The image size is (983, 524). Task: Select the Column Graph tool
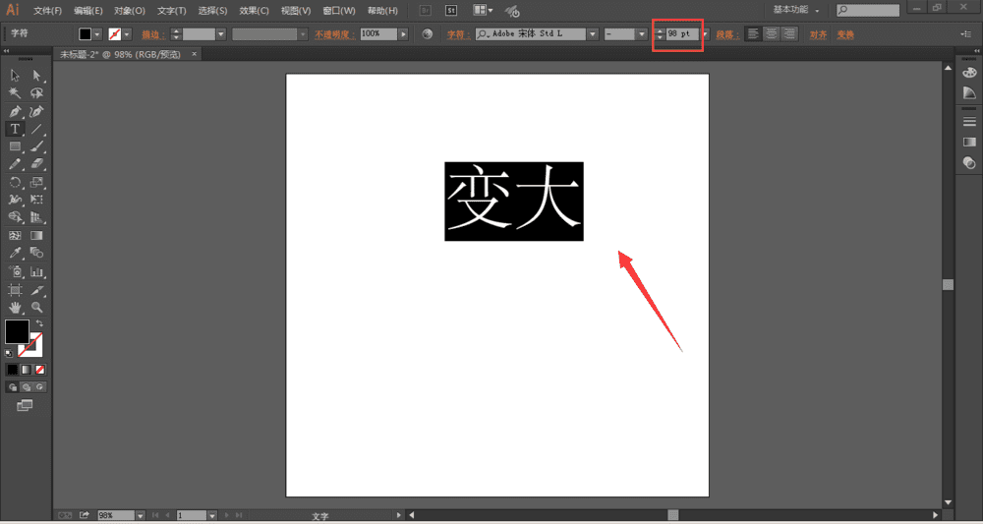pyautogui.click(x=37, y=272)
